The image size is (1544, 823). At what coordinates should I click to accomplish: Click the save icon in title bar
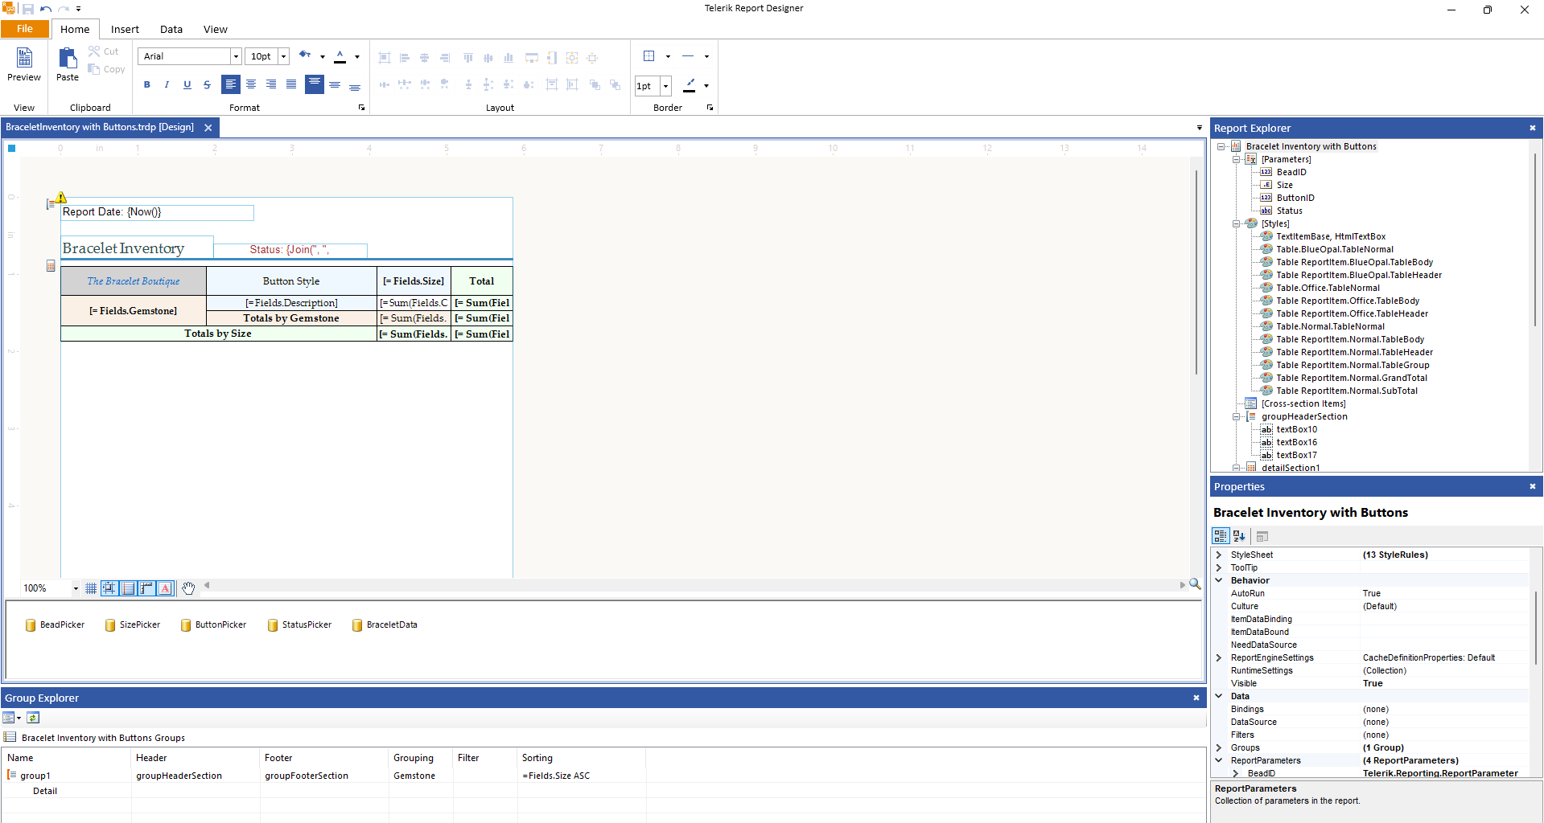(x=27, y=9)
